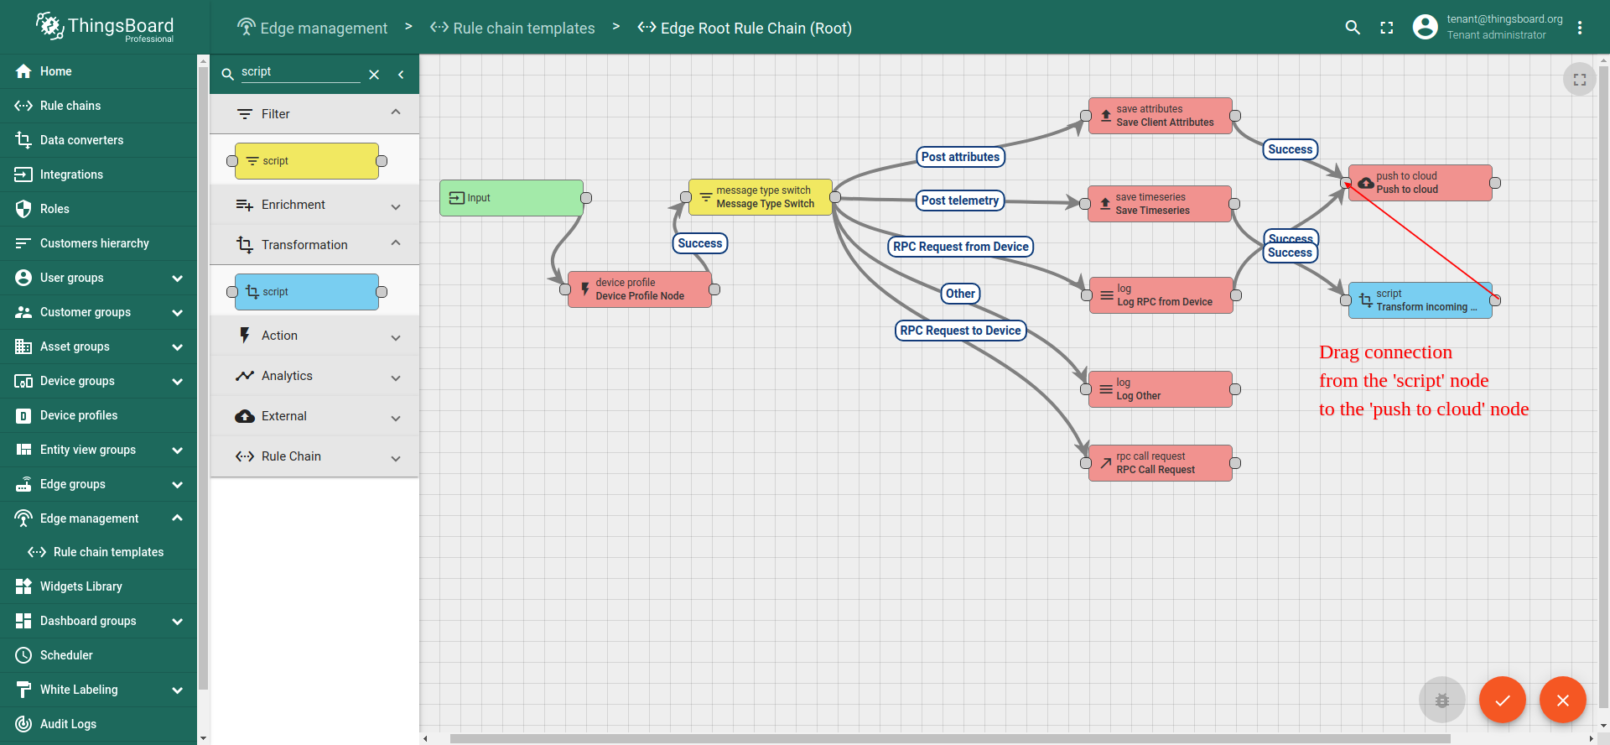Expand Device groups submenu chevron

177,381
